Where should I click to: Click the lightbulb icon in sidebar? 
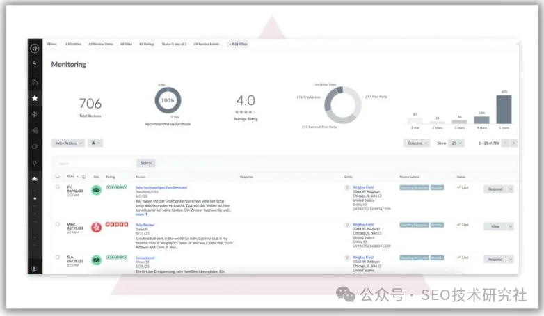pos(34,163)
